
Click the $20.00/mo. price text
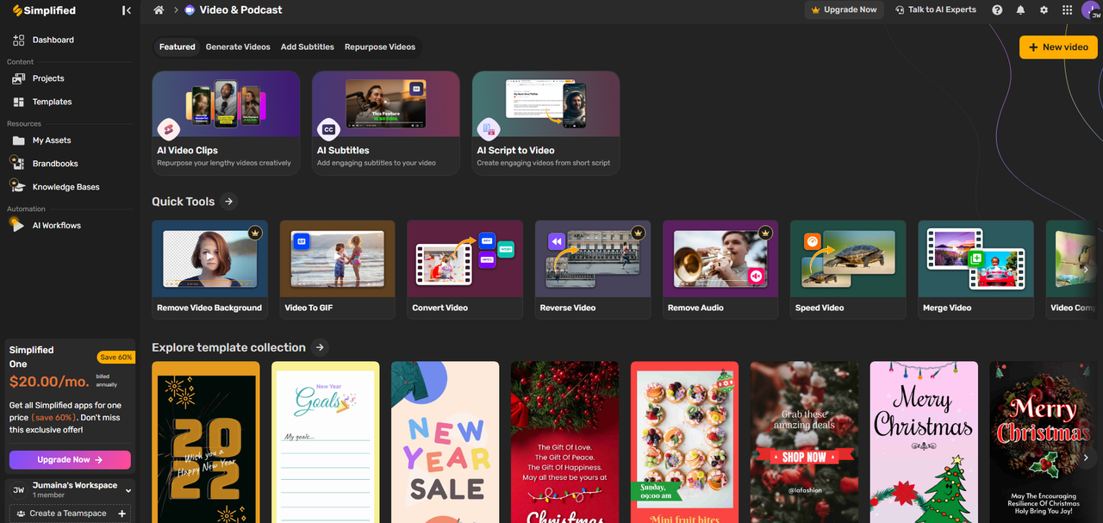tap(51, 381)
